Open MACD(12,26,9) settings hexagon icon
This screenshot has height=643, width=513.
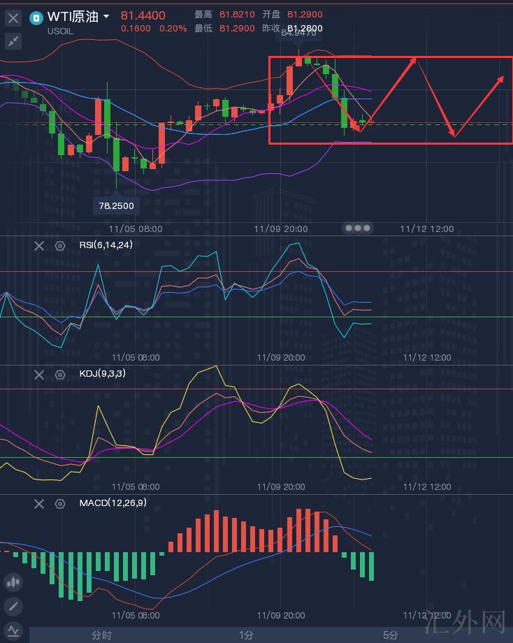[x=60, y=504]
